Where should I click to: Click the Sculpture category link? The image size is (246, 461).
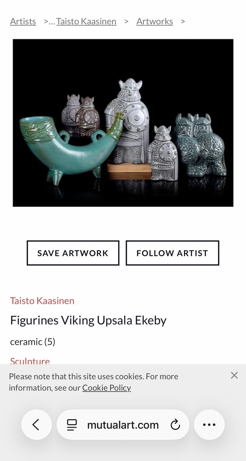click(x=30, y=361)
